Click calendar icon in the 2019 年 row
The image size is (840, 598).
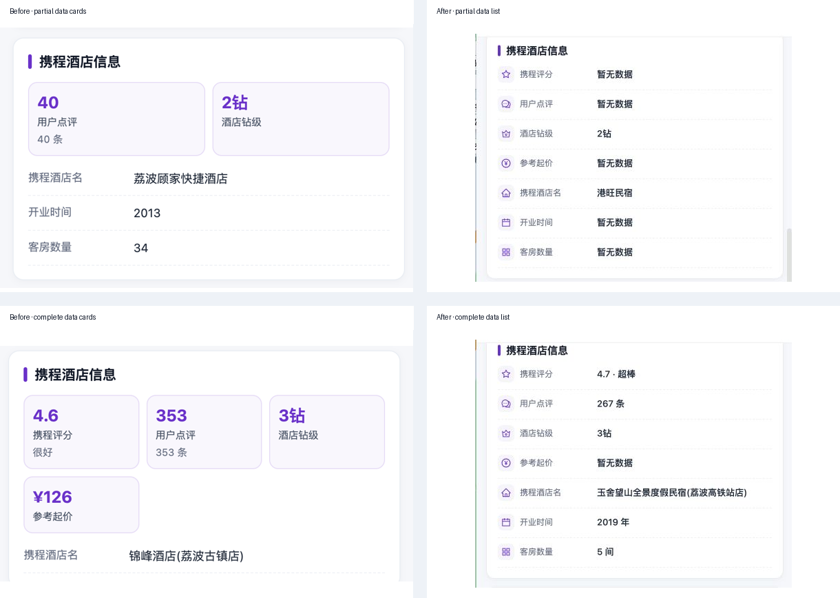tap(506, 522)
